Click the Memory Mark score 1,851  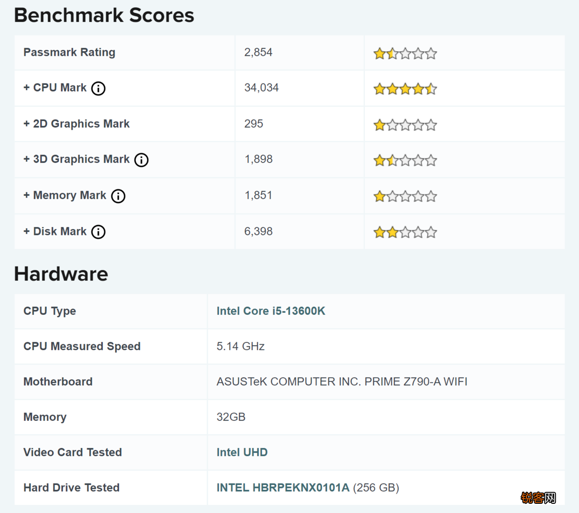(x=258, y=195)
